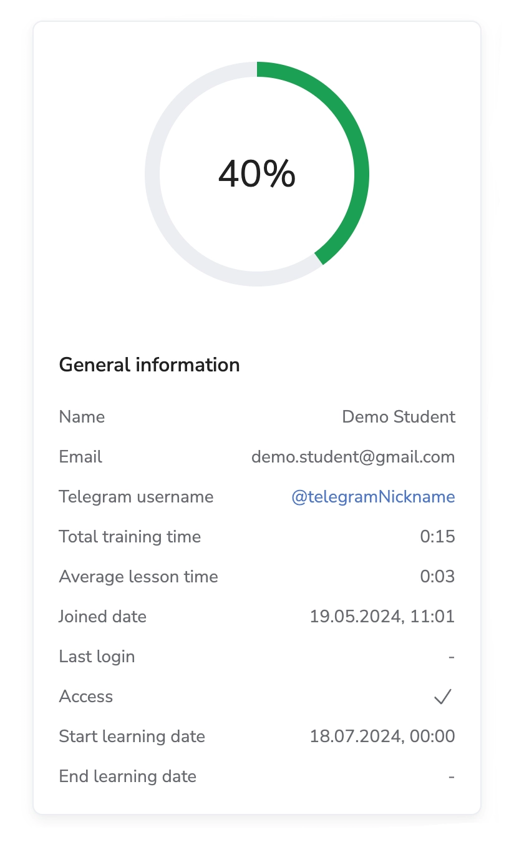Click the General information heading
This screenshot has height=842, width=509.
pos(149,365)
